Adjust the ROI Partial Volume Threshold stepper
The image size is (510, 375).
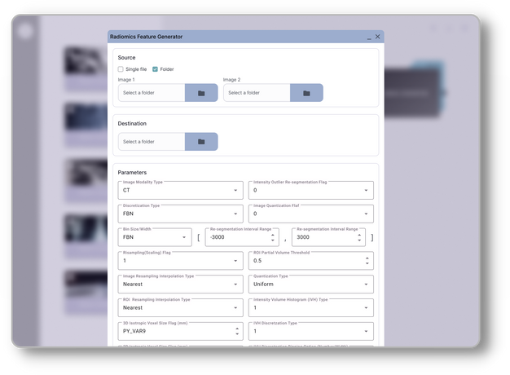(367, 261)
